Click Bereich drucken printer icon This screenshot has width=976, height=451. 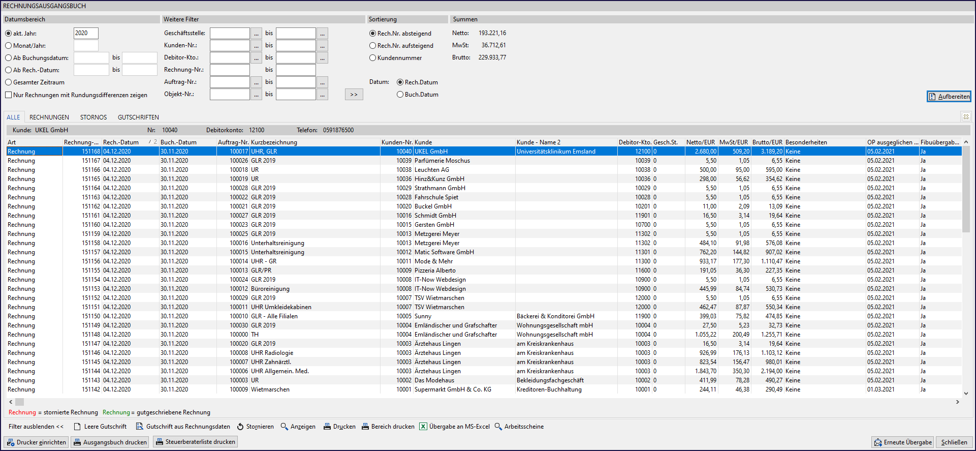tap(365, 427)
